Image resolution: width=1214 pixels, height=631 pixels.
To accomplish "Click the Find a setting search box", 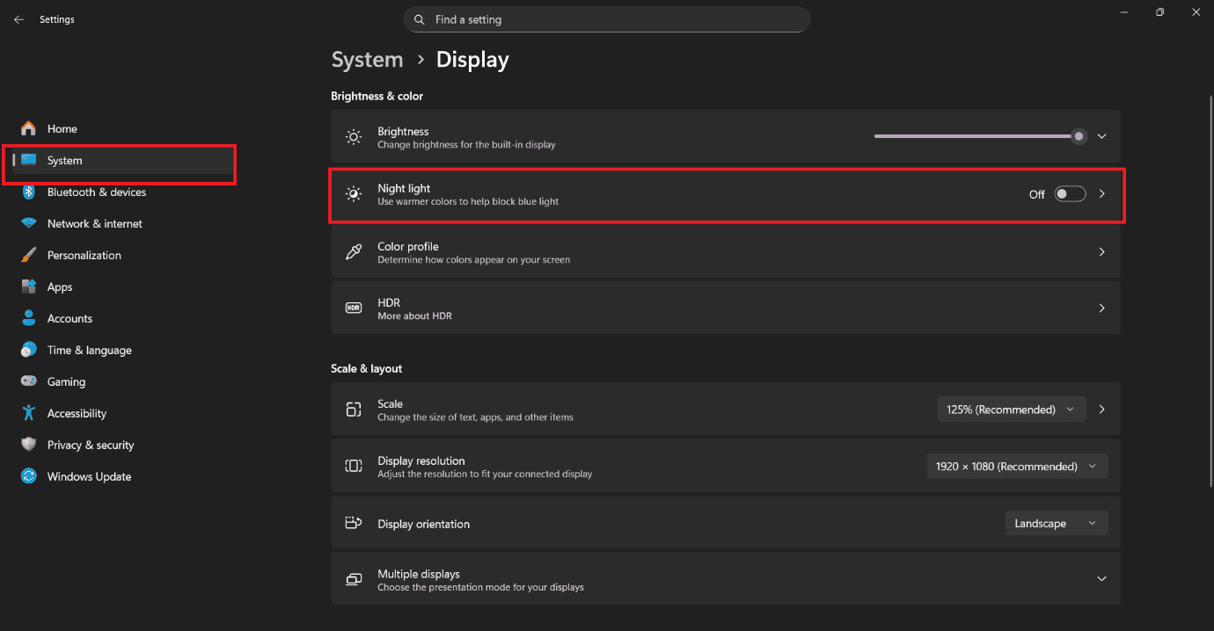I will click(x=606, y=18).
